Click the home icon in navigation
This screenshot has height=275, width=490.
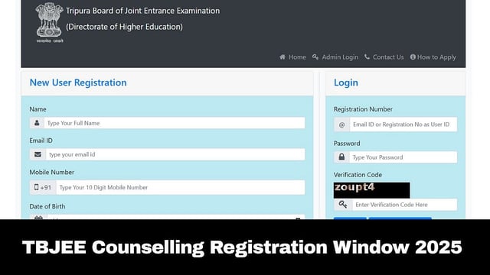point(283,57)
